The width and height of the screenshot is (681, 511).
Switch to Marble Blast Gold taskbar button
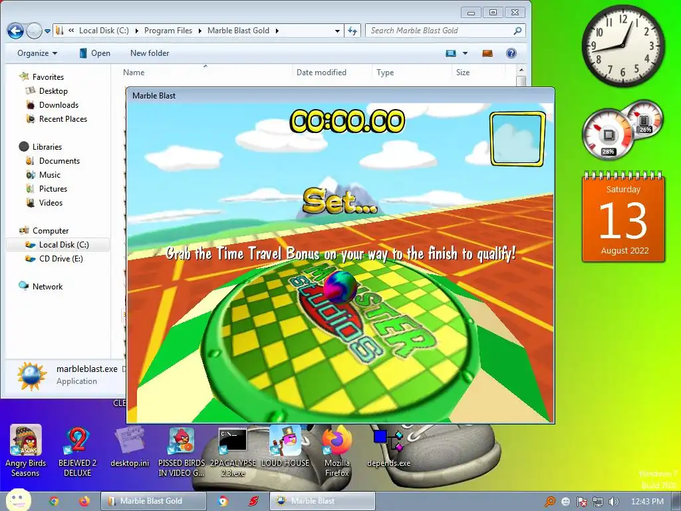pos(154,501)
